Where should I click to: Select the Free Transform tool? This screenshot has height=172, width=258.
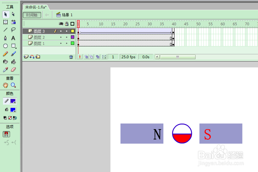click(x=5, y=22)
